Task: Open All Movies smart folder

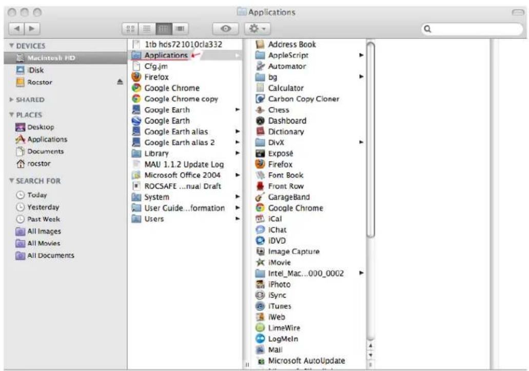Action: click(38, 243)
